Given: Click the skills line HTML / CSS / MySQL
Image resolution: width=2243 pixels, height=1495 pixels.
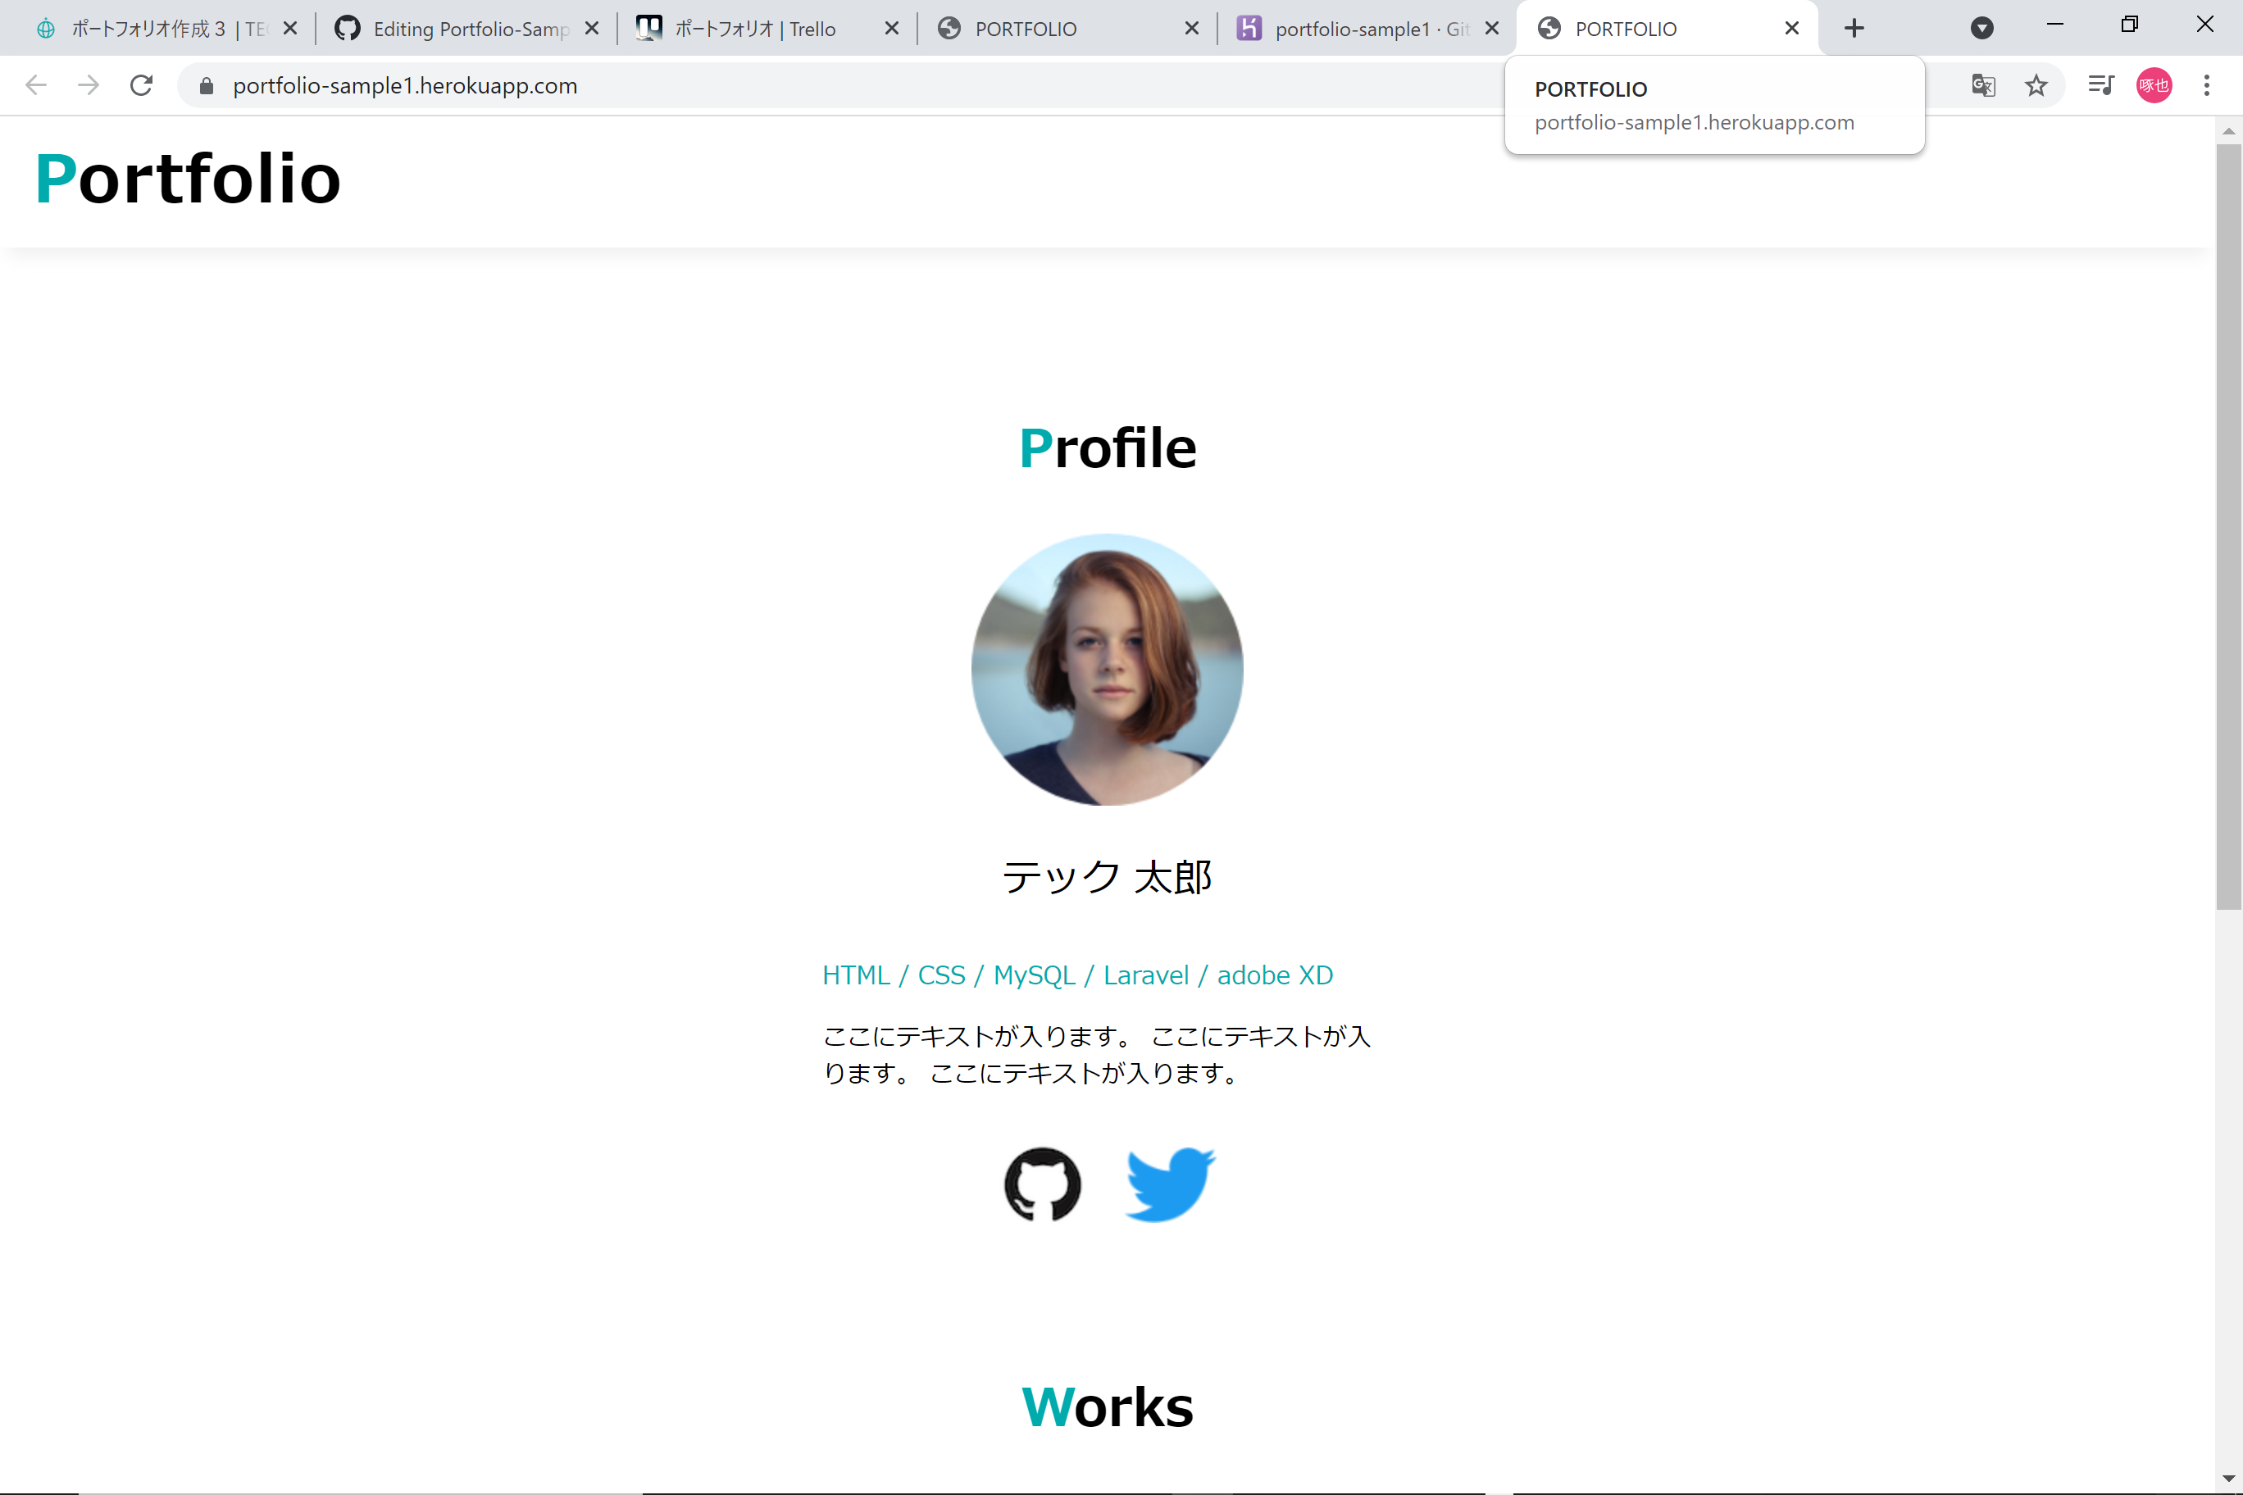Looking at the screenshot, I should [x=1077, y=975].
